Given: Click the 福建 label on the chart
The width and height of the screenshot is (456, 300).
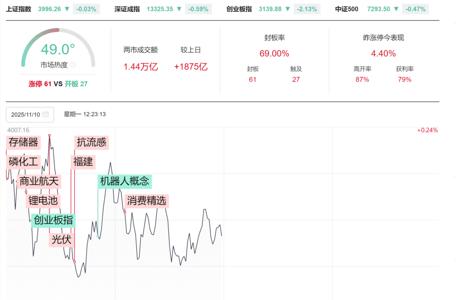Looking at the screenshot, I should [x=83, y=161].
